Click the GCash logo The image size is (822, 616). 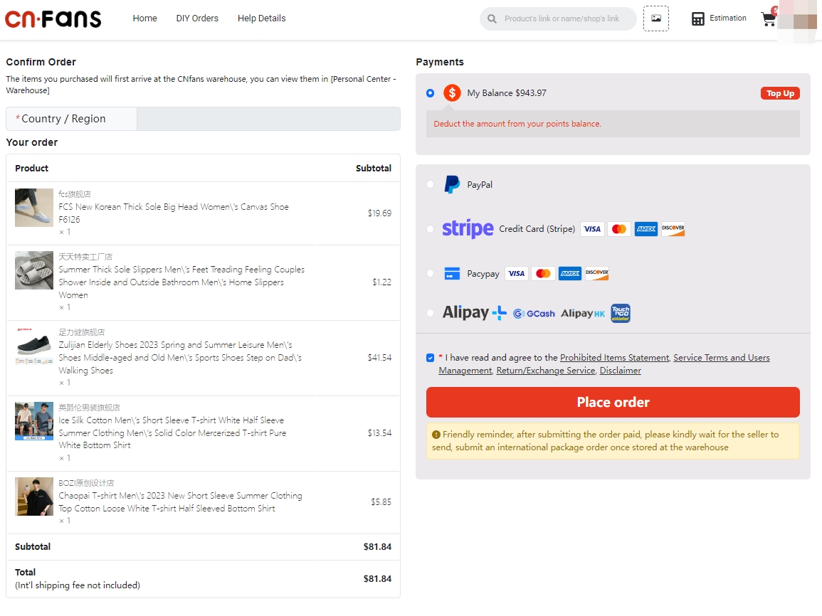pyautogui.click(x=534, y=313)
